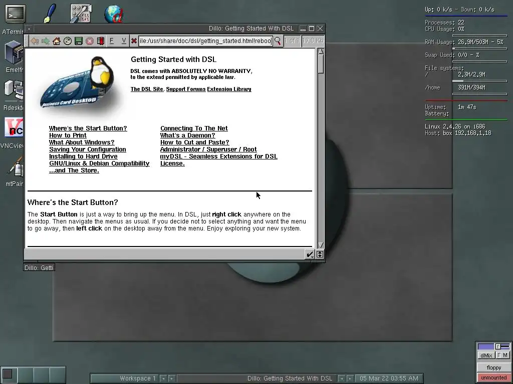Open the window menu dot in Dillo title bar
This screenshot has height=384, width=513.
pyautogui.click(x=29, y=28)
